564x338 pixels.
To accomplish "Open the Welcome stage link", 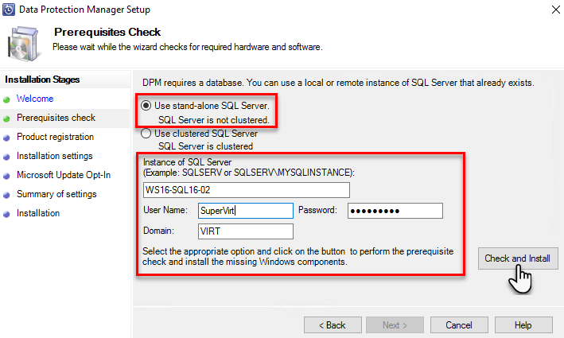I will (35, 99).
